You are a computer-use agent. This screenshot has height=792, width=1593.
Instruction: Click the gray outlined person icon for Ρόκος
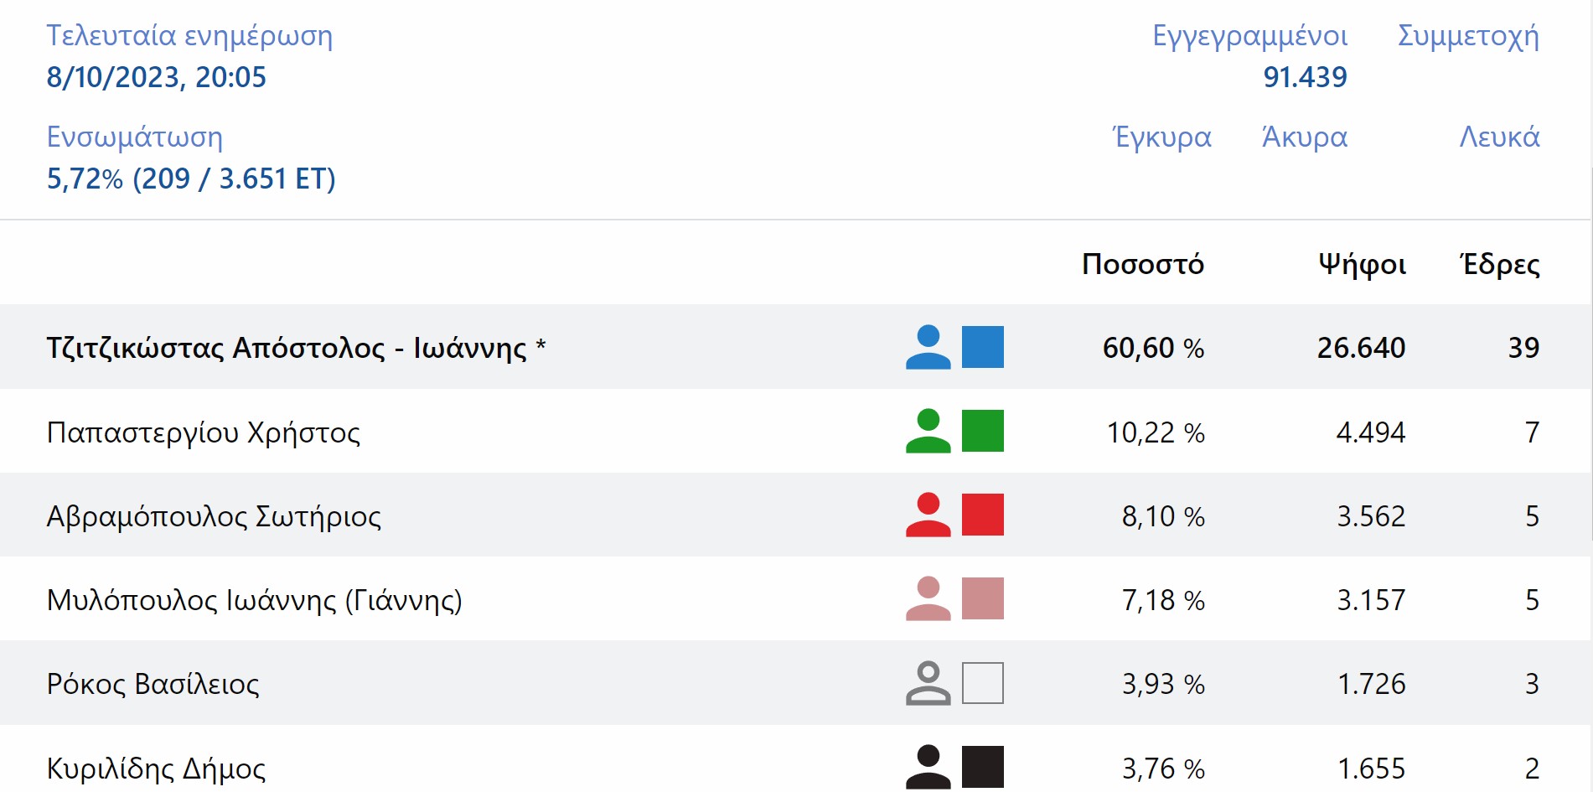pos(928,683)
